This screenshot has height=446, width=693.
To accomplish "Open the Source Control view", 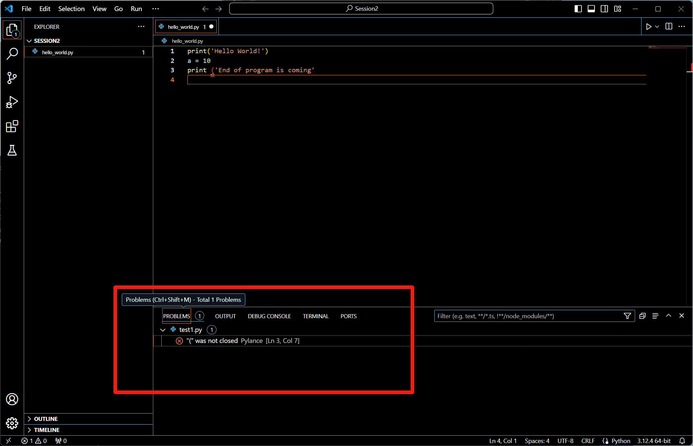I will click(12, 78).
